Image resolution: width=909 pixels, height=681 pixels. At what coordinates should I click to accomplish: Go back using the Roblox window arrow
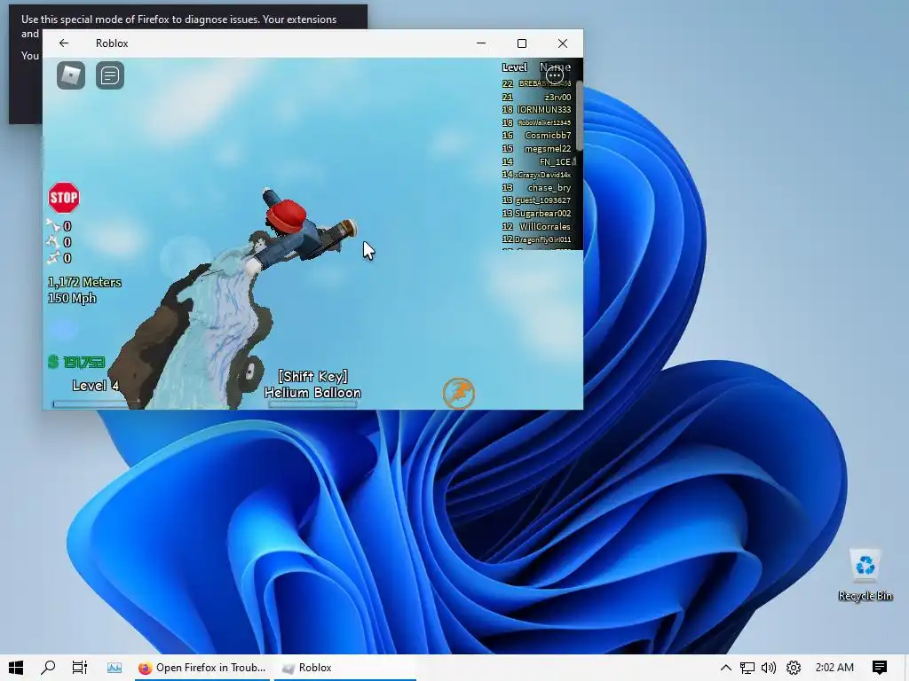[x=64, y=43]
